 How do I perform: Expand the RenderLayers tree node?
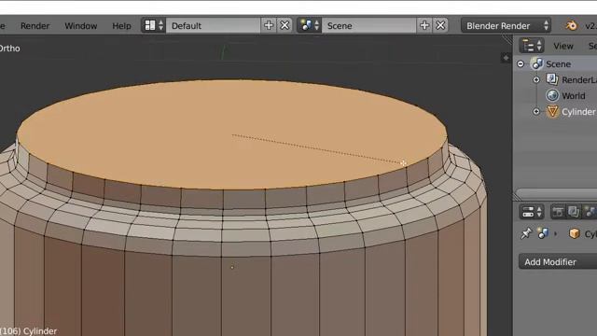coord(536,79)
